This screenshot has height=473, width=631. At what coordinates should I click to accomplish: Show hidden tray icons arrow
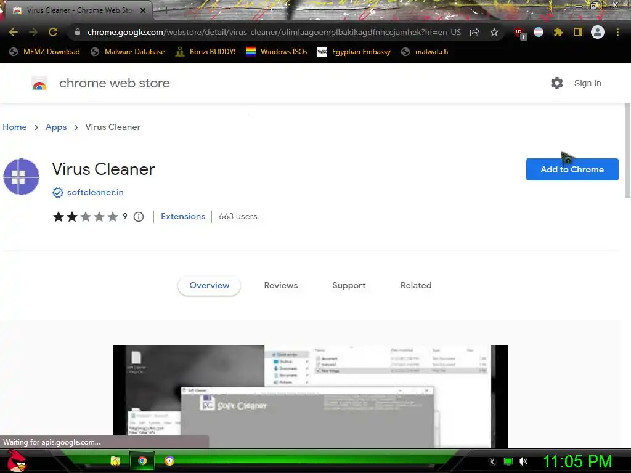(x=492, y=462)
